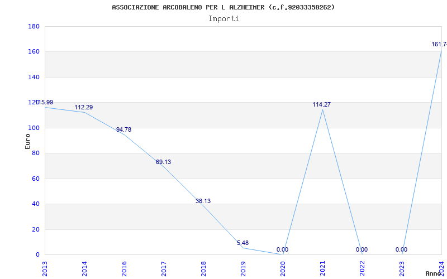Select the 114.27 data label
Screen dimensions: 447x279
pos(322,104)
